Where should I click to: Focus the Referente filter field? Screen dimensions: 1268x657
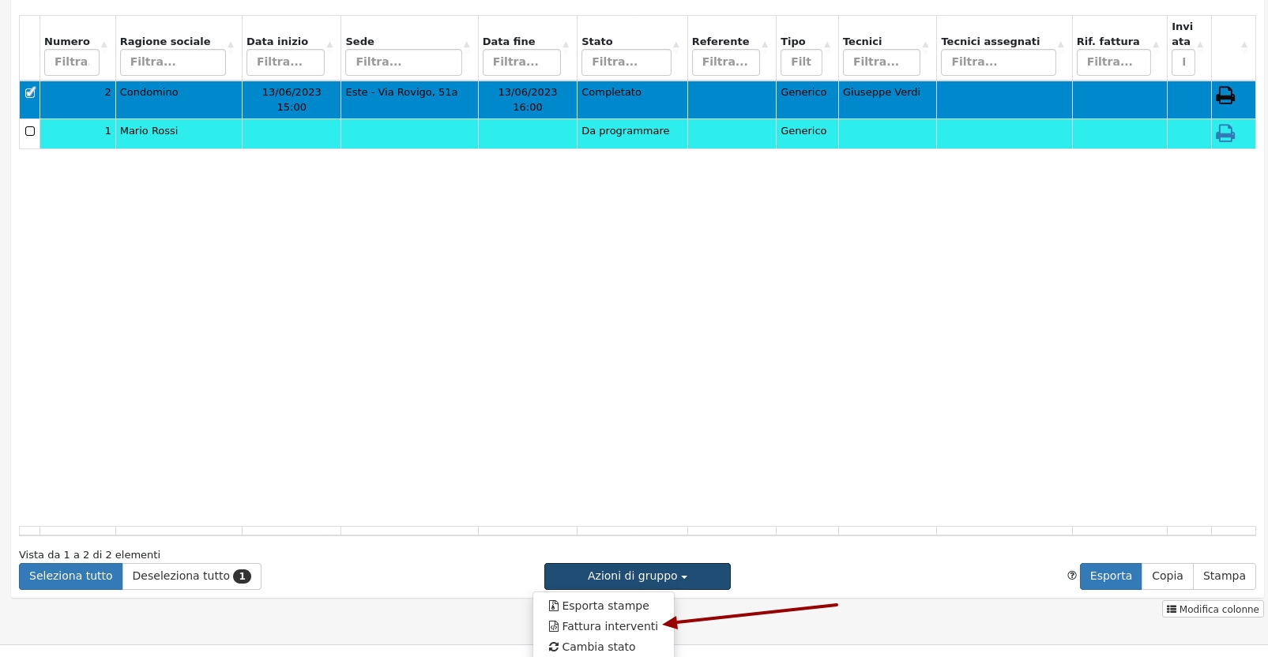coord(725,62)
